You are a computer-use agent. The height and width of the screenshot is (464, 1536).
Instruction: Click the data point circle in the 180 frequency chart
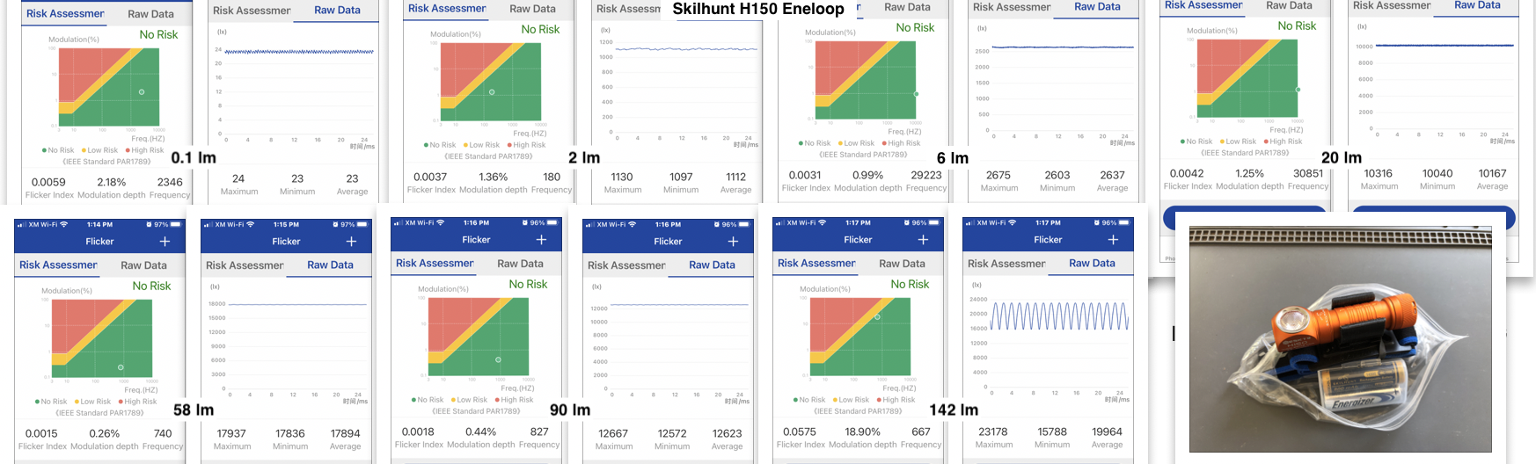pyautogui.click(x=492, y=91)
